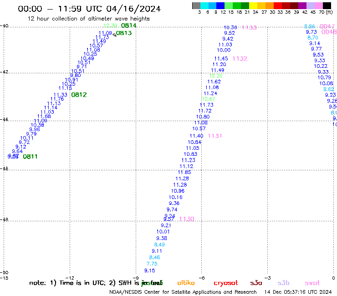Select the pink time label 1130
This screenshot has width=337, height=296.
(187, 219)
